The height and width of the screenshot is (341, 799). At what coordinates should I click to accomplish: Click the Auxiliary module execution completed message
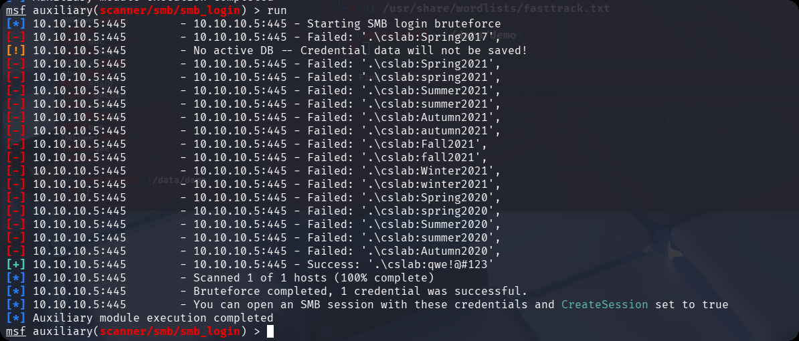point(153,318)
